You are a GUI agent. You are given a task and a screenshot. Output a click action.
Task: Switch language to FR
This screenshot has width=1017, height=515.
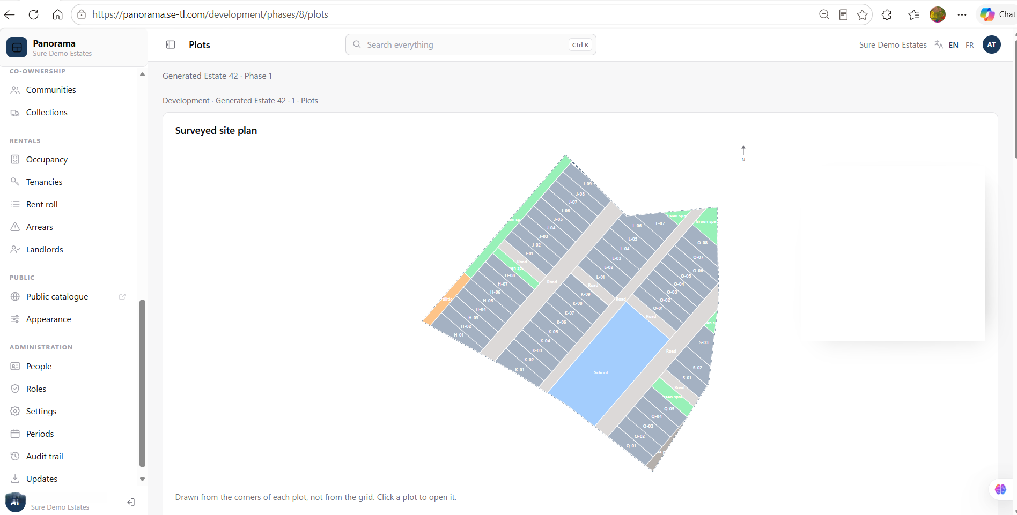(x=969, y=45)
